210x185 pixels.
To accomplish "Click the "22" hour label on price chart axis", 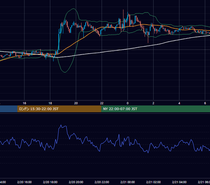I will tap(102, 103).
